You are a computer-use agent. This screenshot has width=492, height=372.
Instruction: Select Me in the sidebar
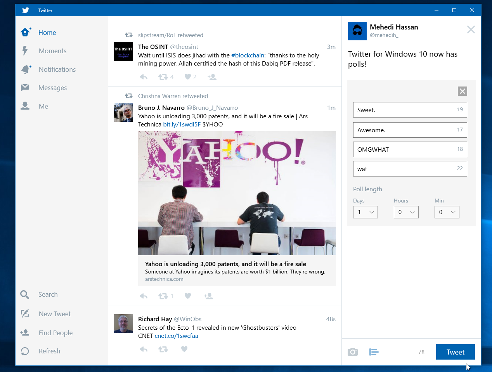coord(43,106)
